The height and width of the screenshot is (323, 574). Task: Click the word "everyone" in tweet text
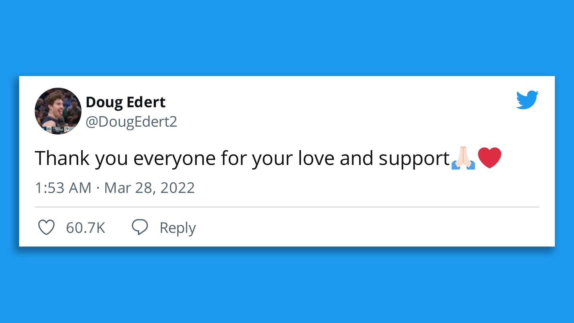pyautogui.click(x=174, y=159)
